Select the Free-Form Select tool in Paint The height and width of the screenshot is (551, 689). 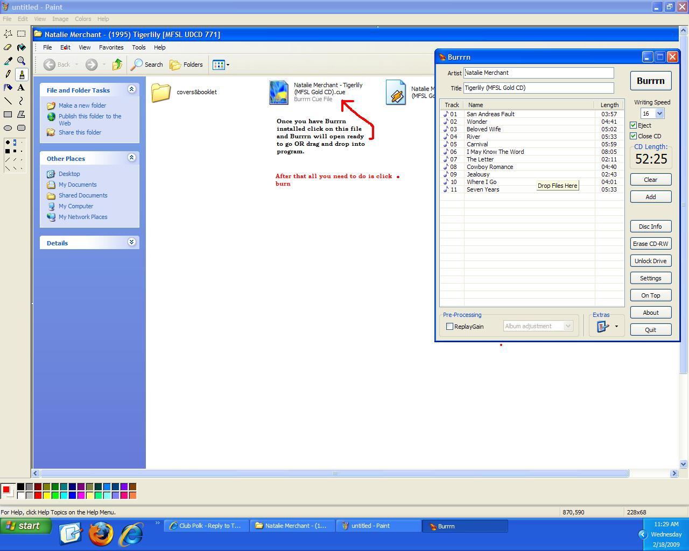pos(8,33)
